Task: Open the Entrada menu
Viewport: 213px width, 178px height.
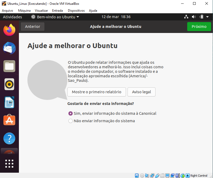Action: click(x=58, y=11)
